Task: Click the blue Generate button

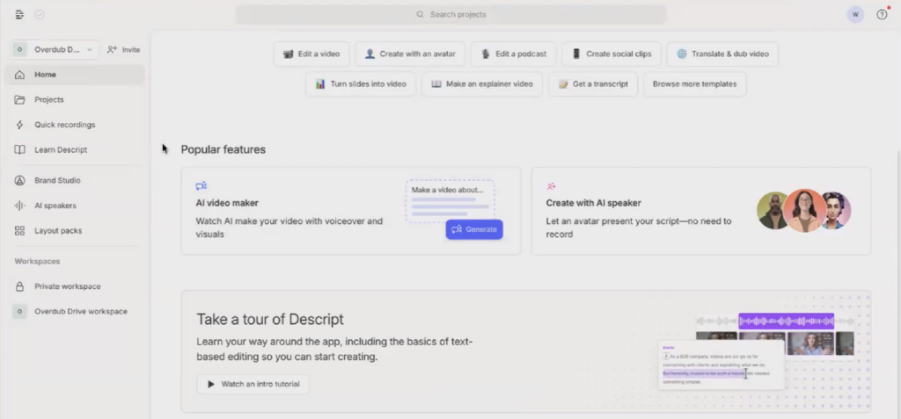Action: point(474,229)
